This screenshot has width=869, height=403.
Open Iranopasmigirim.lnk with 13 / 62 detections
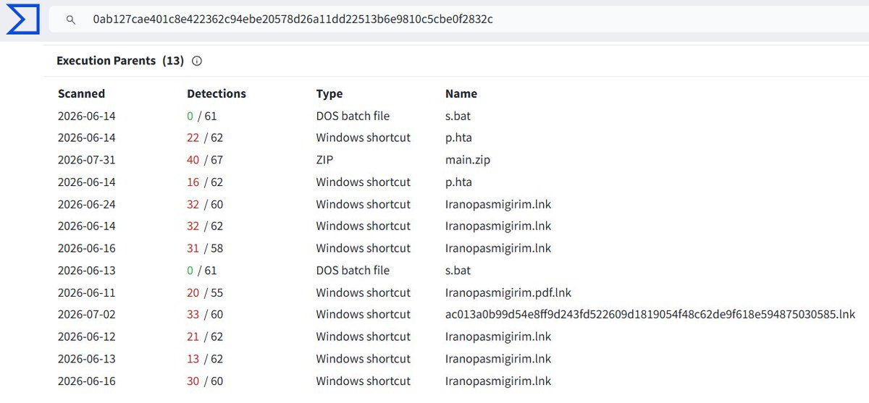coord(498,358)
